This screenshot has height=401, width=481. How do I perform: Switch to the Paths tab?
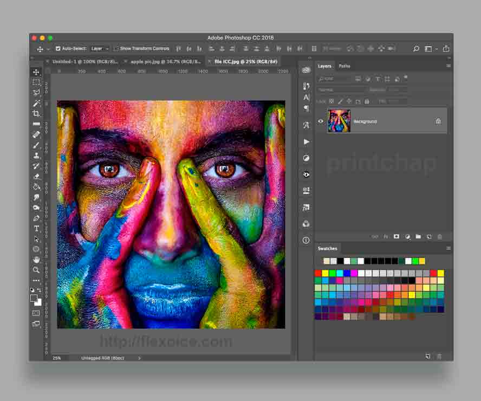tap(344, 66)
